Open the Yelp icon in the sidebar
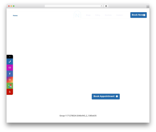This screenshot has width=156, height=132. (x=10, y=92)
